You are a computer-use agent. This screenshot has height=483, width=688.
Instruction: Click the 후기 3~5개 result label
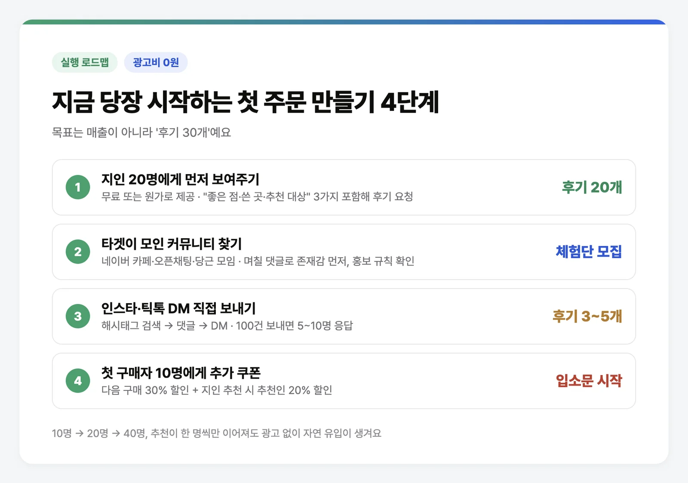tap(587, 316)
